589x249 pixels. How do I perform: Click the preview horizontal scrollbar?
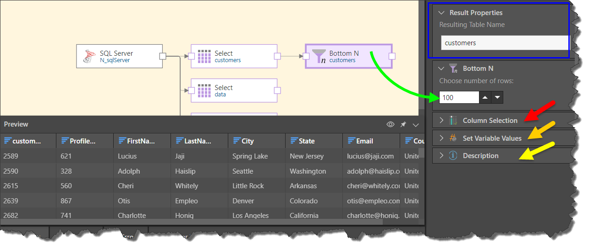coord(192,222)
